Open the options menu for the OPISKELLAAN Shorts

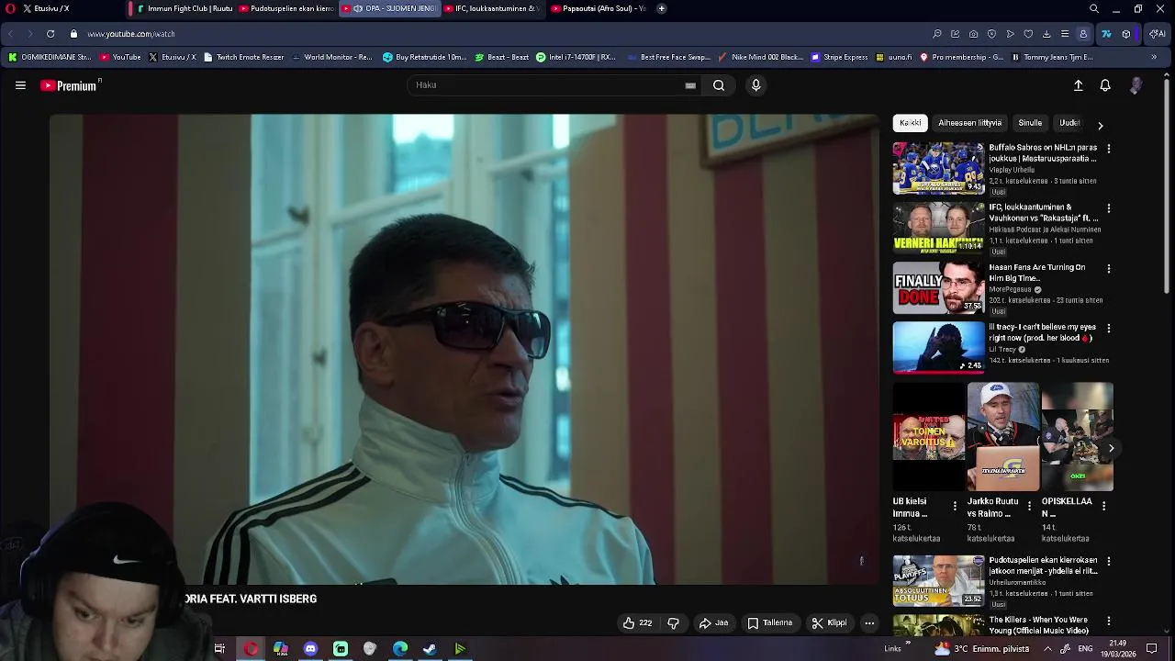point(1103,506)
